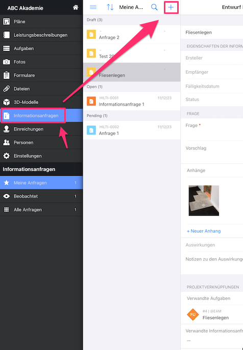
Task: Open Informationsanfrage 1 HILTI-0001
Action: [x=132, y=101]
